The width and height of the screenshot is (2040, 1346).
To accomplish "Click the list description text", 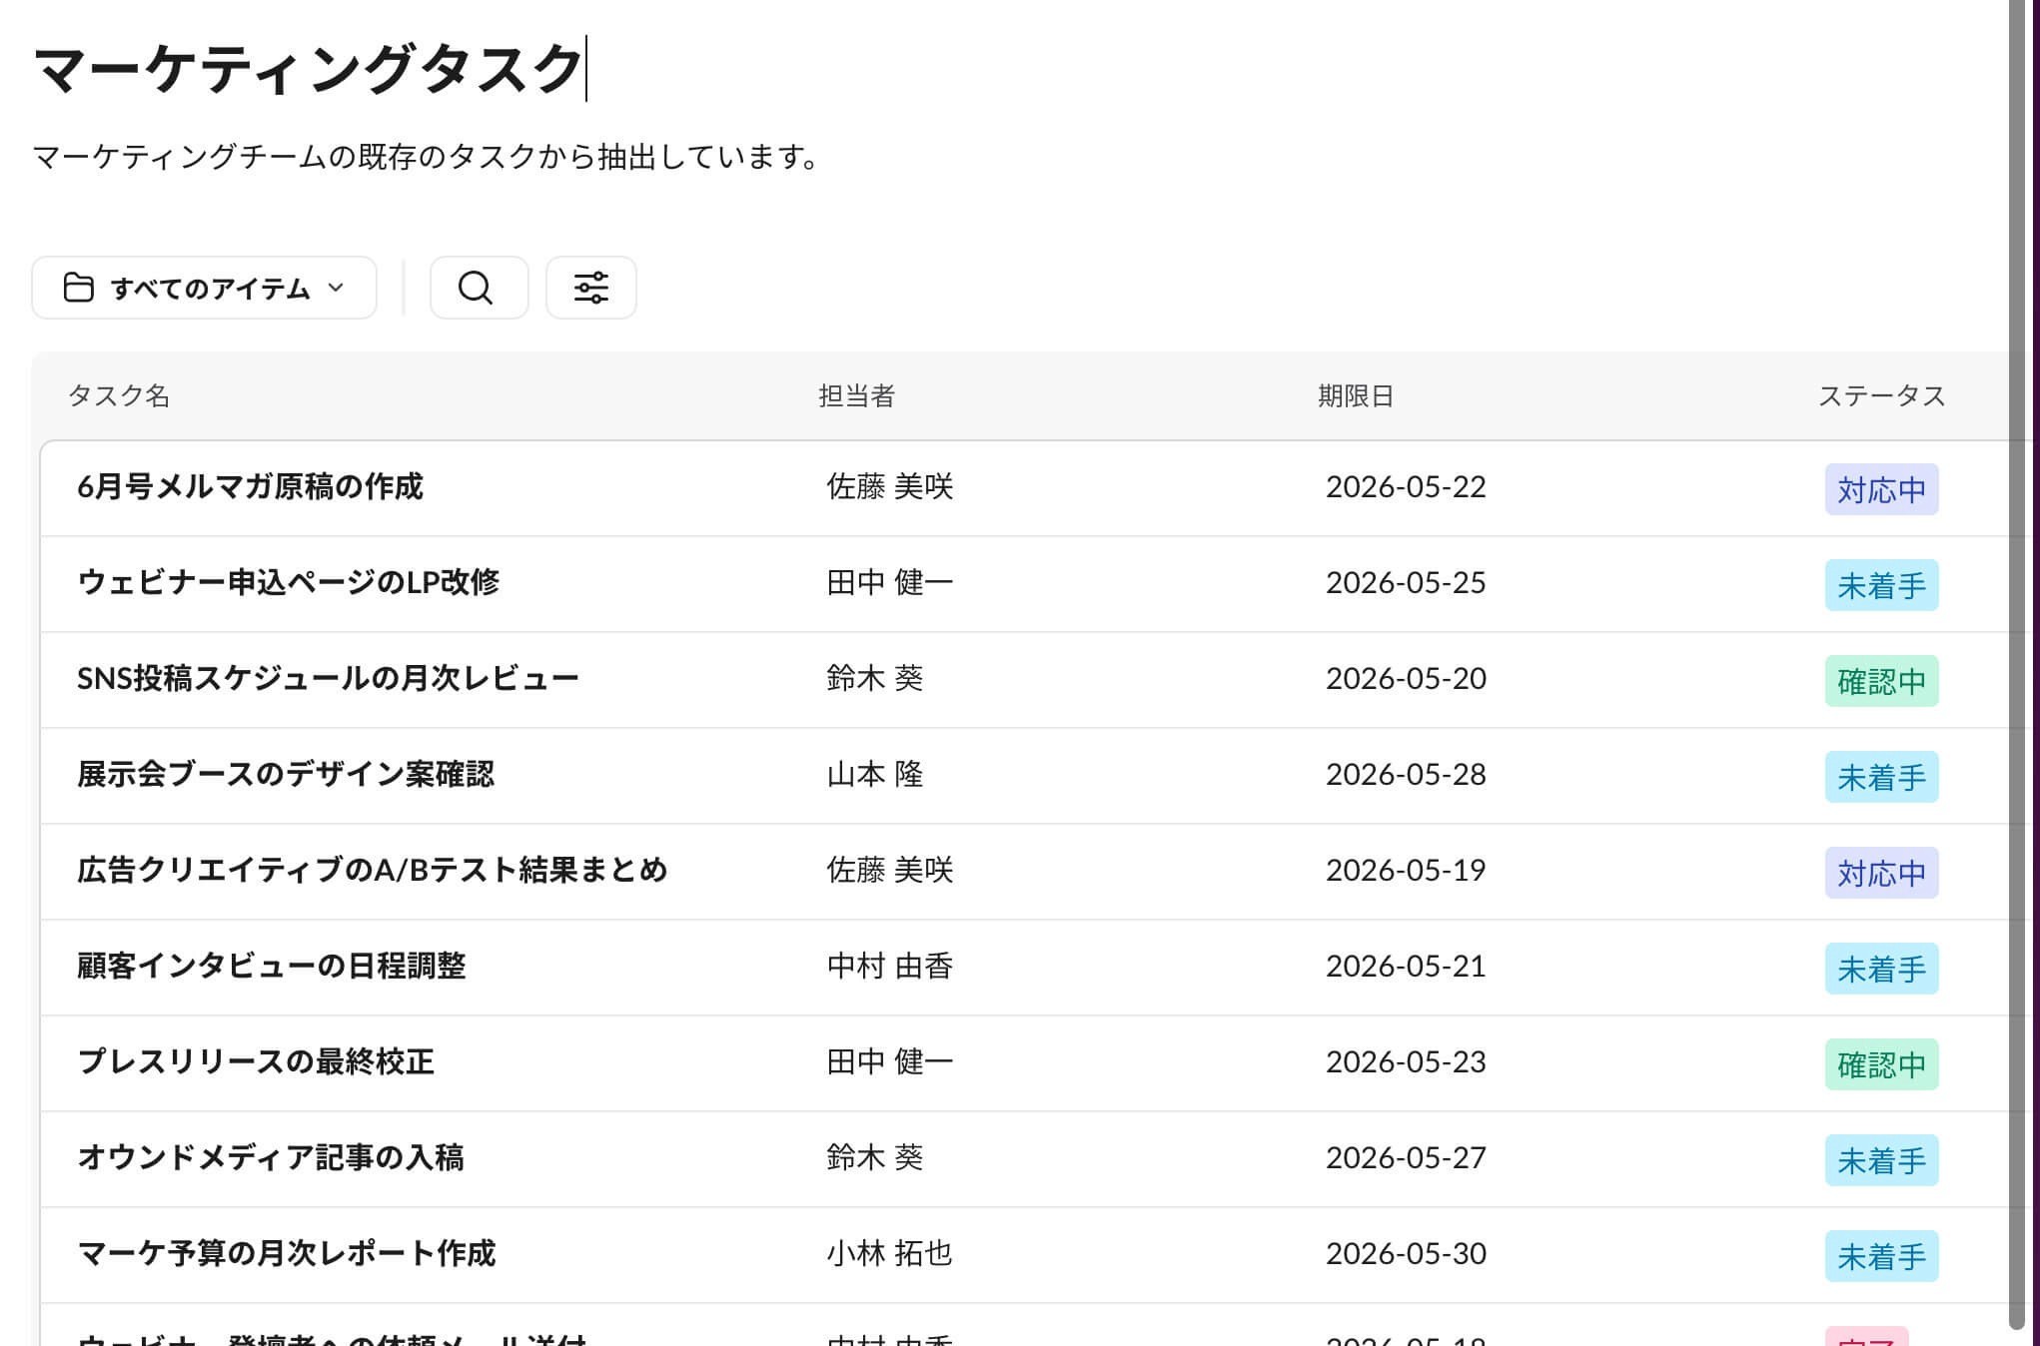I will pyautogui.click(x=428, y=157).
